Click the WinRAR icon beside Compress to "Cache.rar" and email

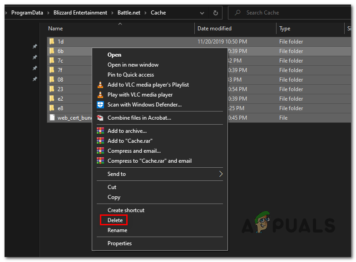(x=100, y=161)
